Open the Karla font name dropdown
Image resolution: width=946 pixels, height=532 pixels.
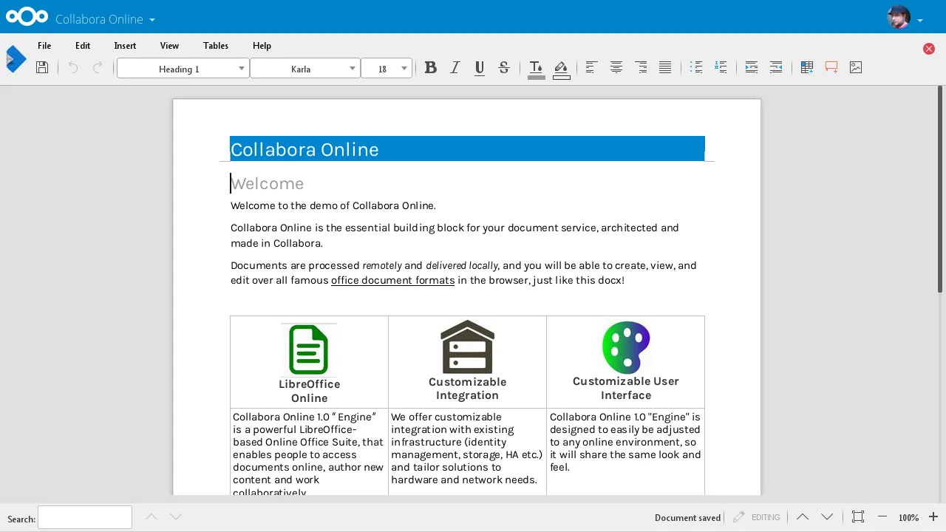tap(304, 69)
